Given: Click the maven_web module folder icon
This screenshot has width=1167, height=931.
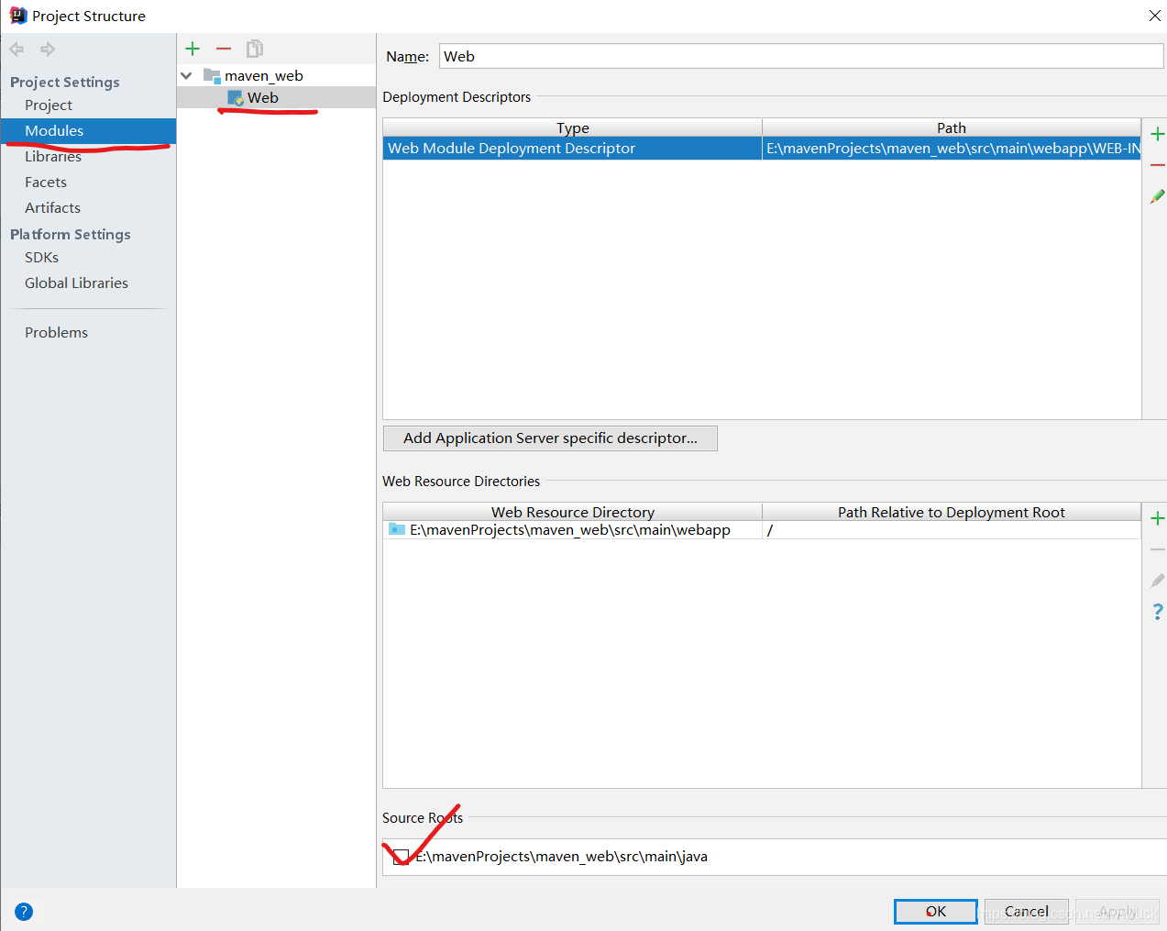Looking at the screenshot, I should [x=212, y=75].
